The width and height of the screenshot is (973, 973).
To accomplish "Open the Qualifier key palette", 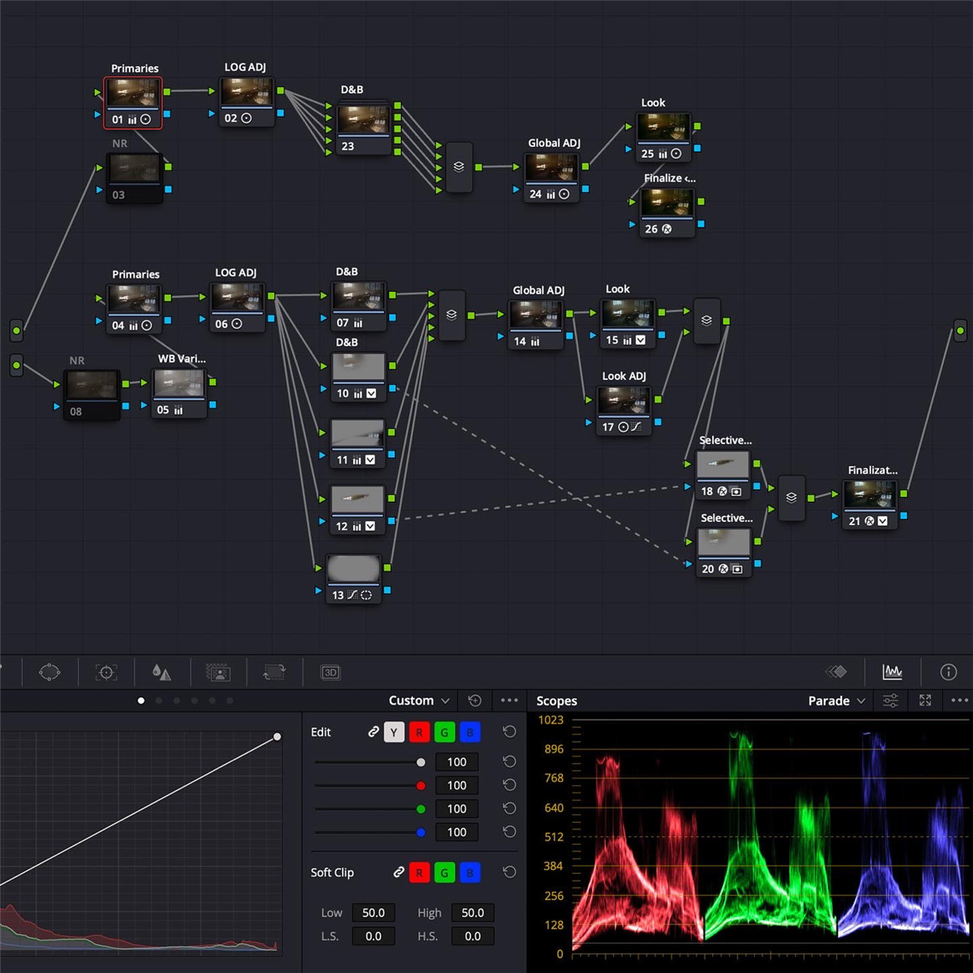I will tap(219, 672).
